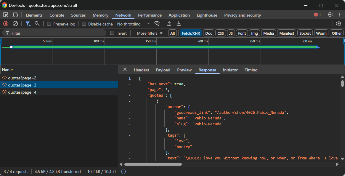Filter requests by Wasm type
The image size is (345, 176).
tap(321, 33)
